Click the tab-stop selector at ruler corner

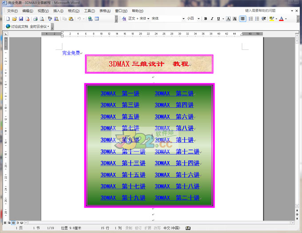6,34
